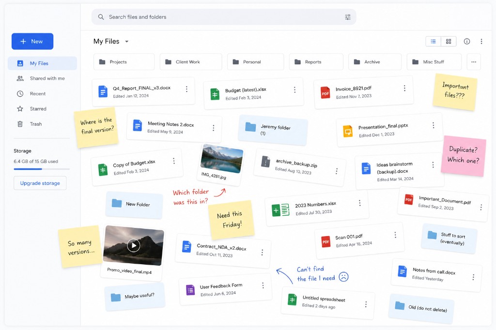Select the Q4_Report_FINAL_v3.docx file name

click(142, 88)
